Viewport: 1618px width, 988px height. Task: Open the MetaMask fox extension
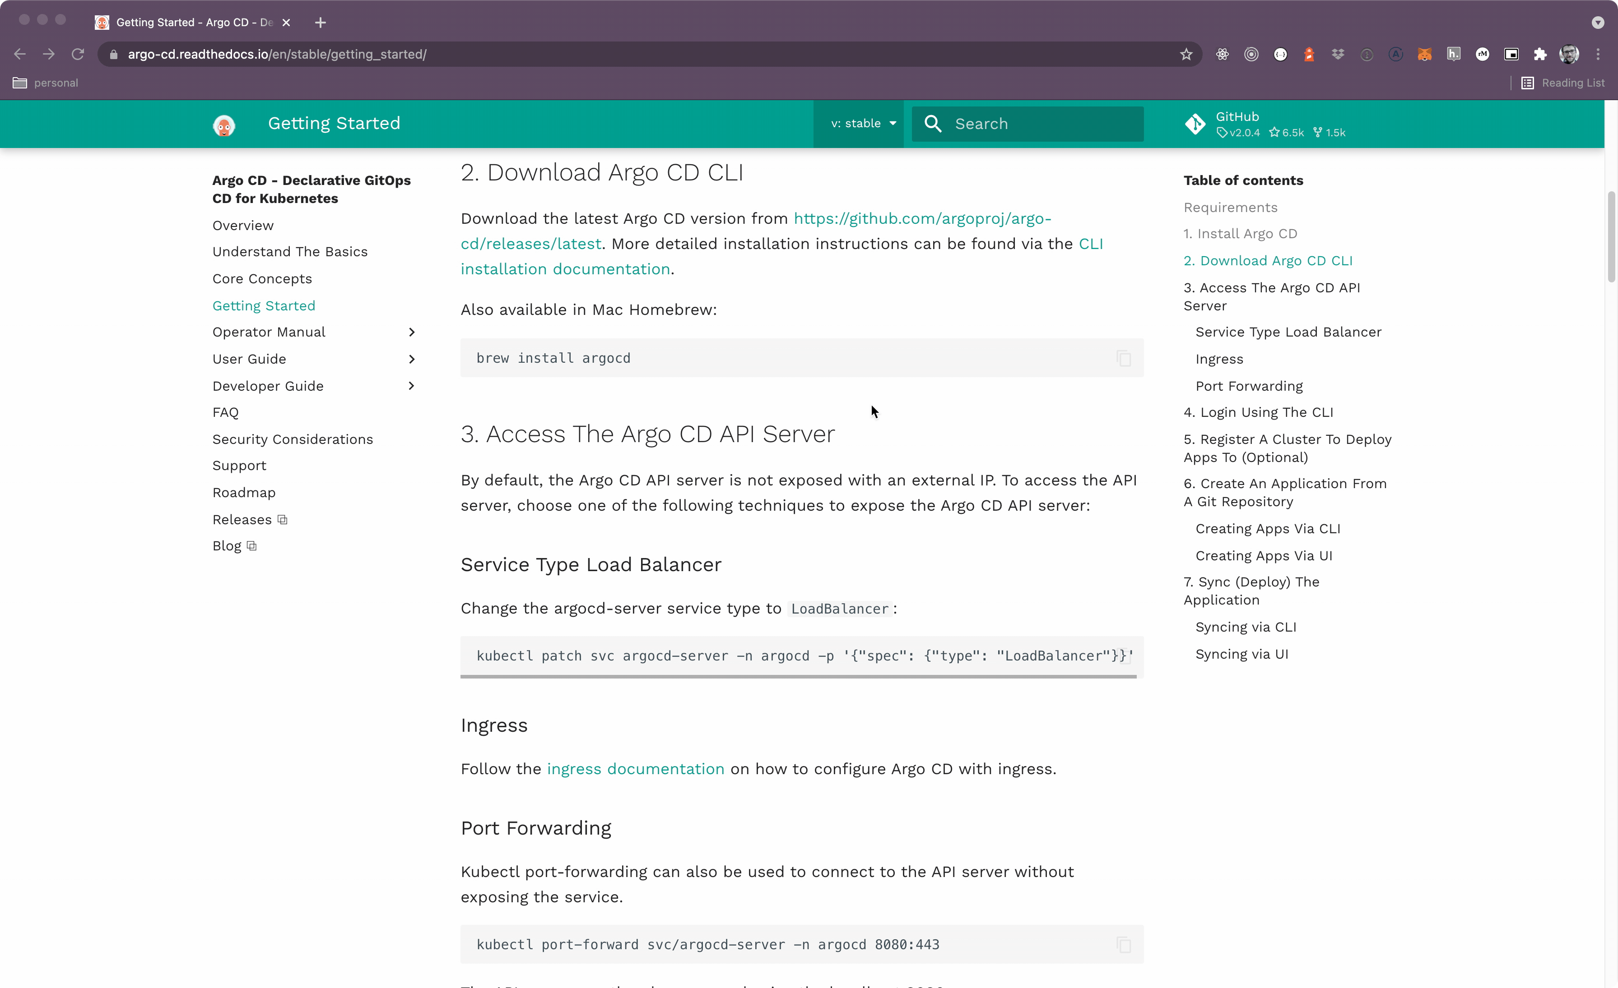tap(1424, 55)
